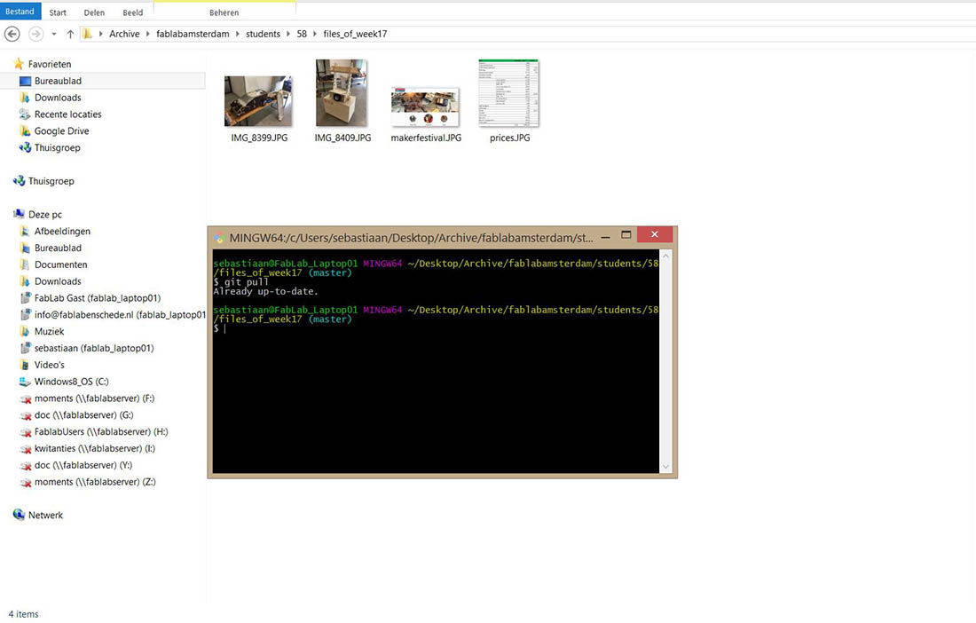
Task: Open moments (Z:) network drive icon
Action: pyautogui.click(x=25, y=483)
